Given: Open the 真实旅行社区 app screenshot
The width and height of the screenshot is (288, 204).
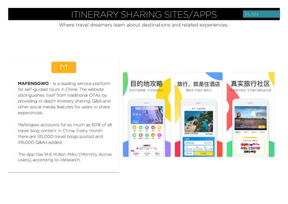Looking at the screenshot, I should pos(250,114).
